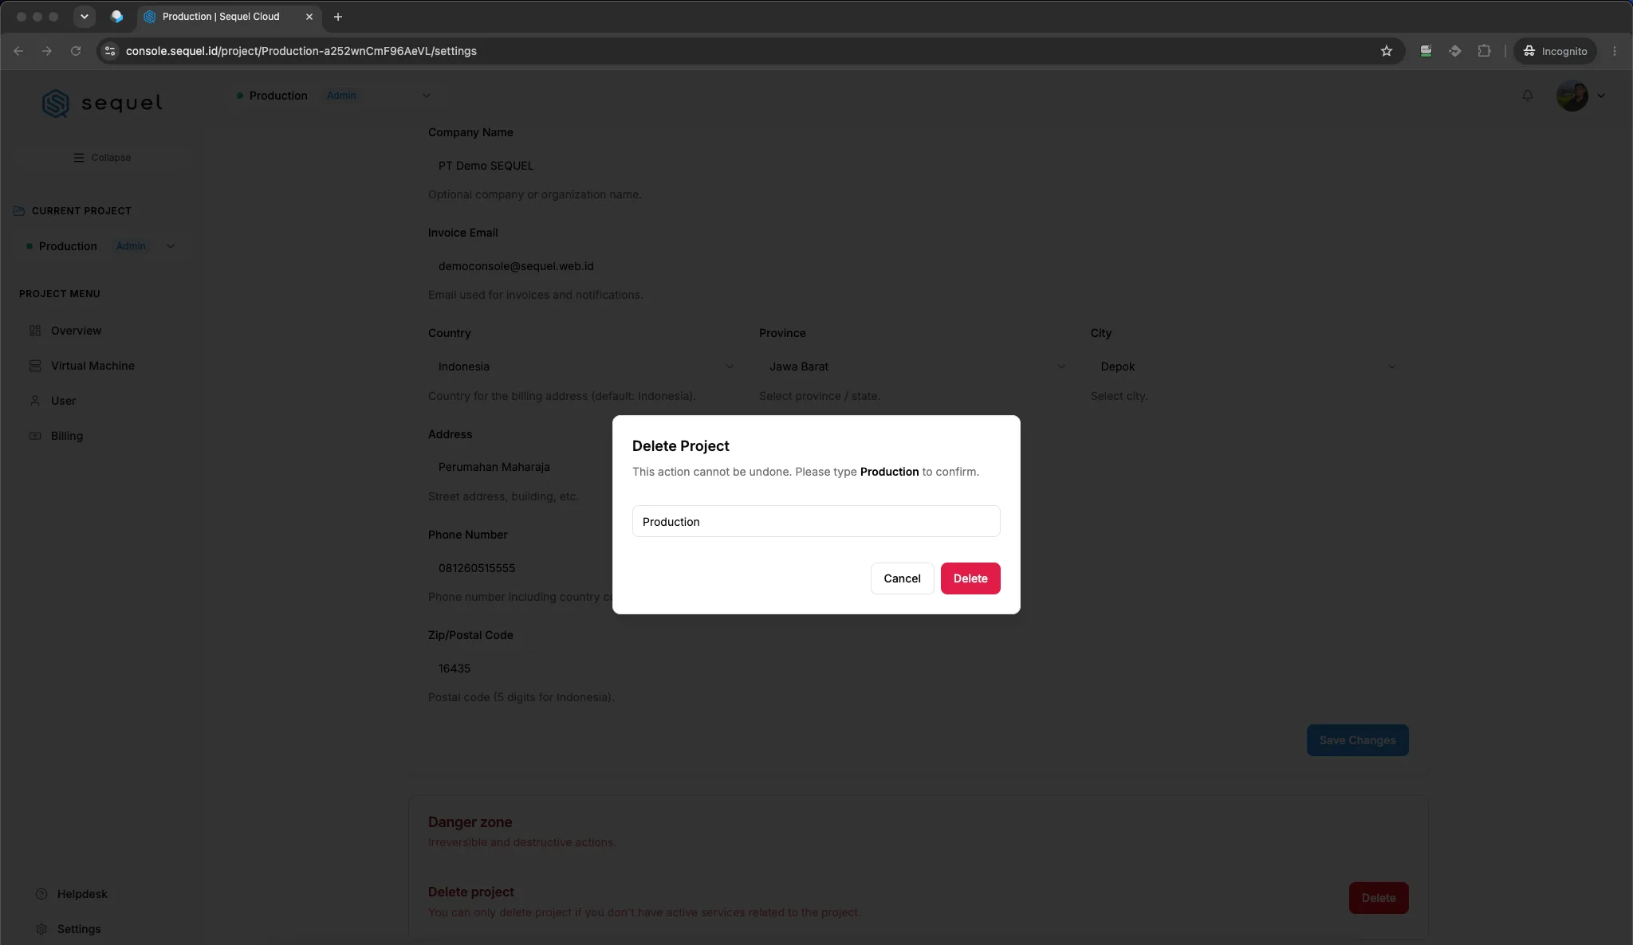The image size is (1633, 945).
Task: Cancel the Delete Project dialog
Action: 902,578
